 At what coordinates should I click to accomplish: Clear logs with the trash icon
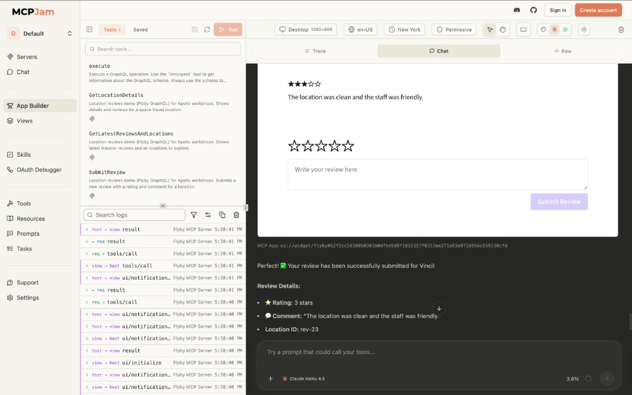click(x=235, y=215)
